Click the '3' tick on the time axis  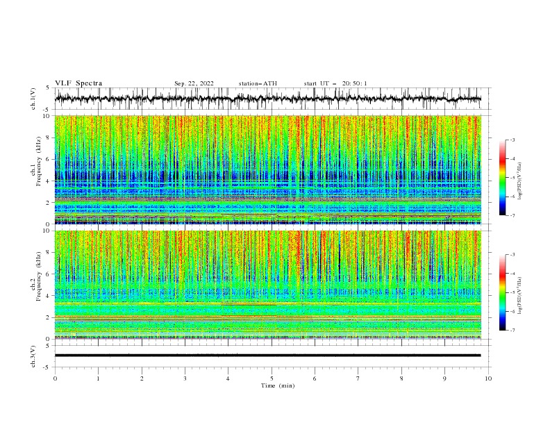point(185,378)
